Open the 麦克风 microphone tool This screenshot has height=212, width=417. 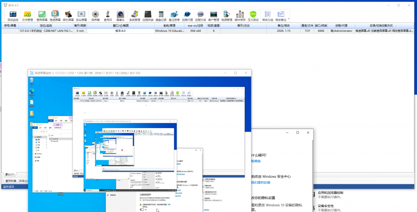click(108, 16)
